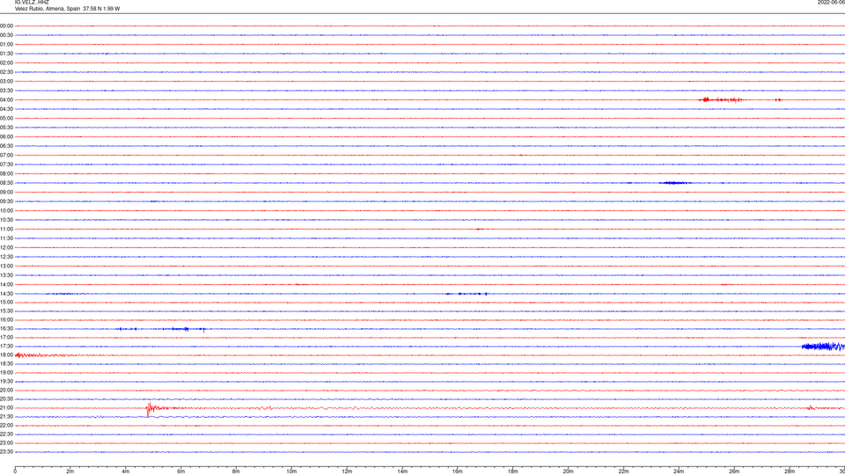Click the 28m axis tick label
Viewport: 845px width, 475px height.
click(790, 471)
